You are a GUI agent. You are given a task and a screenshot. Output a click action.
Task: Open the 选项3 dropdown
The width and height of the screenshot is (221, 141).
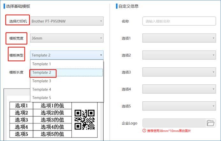[179, 72]
